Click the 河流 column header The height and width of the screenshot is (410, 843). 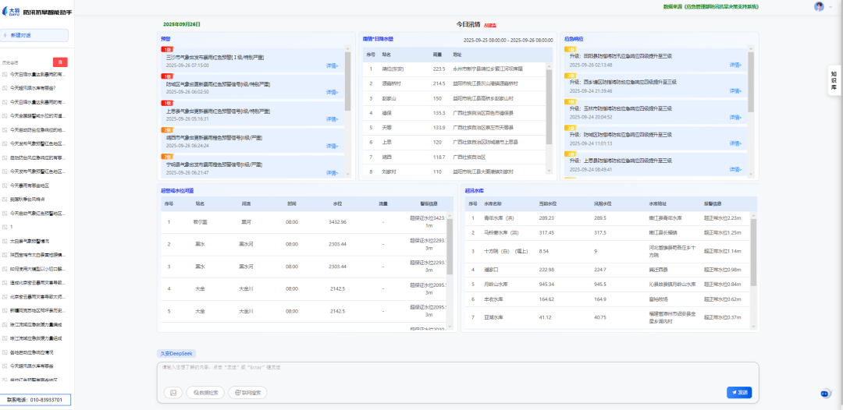(246, 204)
